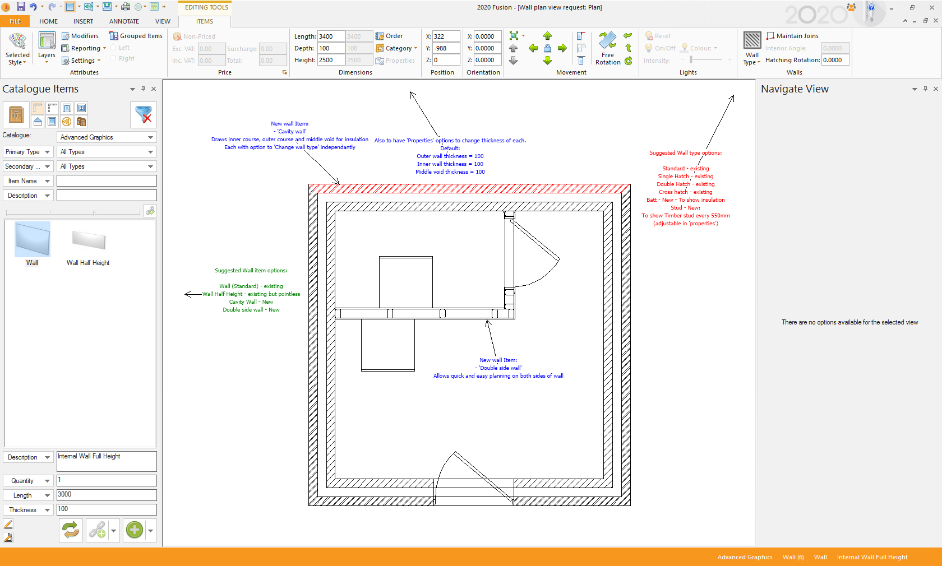Activate Free Rotation tool
The image size is (942, 566).
click(608, 49)
